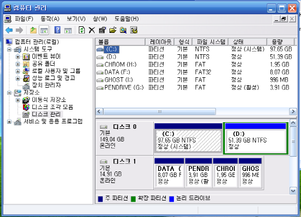
Task: Select the (C:) 97.65 GB NTFS partition block
Action: (x=188, y=139)
